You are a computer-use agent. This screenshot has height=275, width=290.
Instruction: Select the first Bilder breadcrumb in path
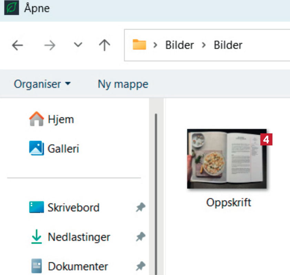click(x=179, y=45)
